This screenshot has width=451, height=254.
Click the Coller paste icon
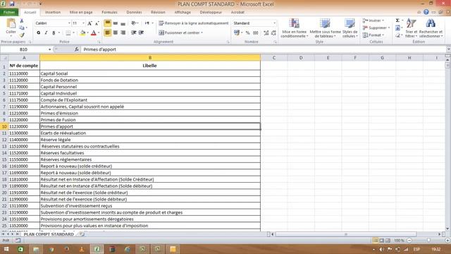pyautogui.click(x=11, y=24)
